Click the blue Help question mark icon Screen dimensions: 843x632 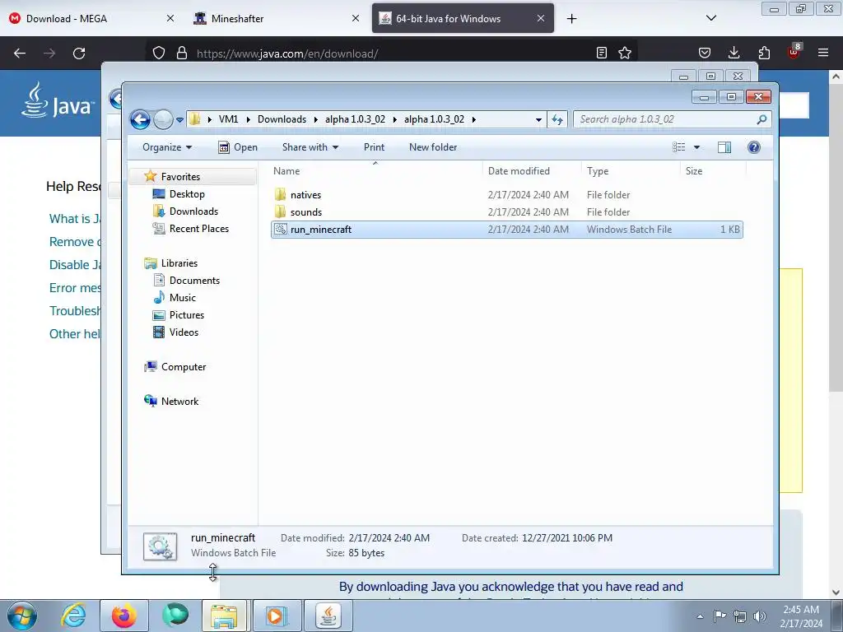(754, 147)
